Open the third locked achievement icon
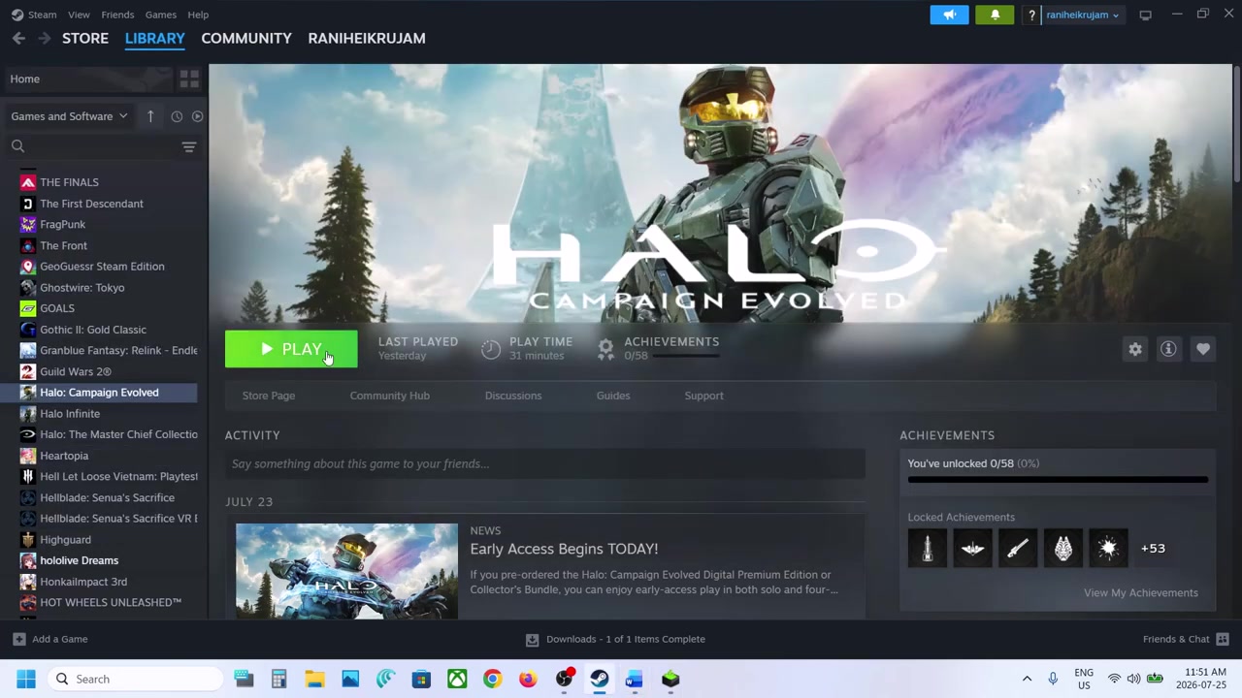Screen dimensions: 1242x698 1018,549
